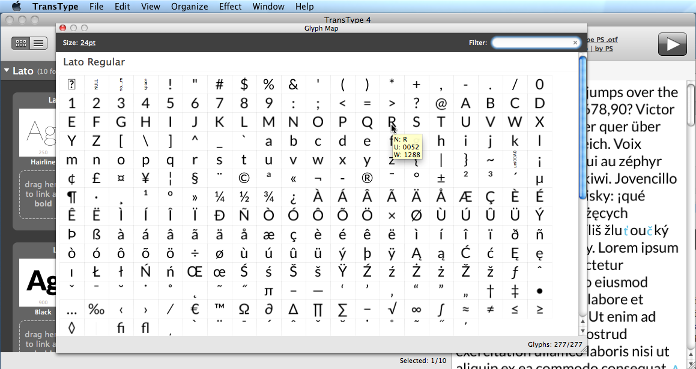
Task: Click the Glyph Map scroll down arrow
Action: coord(583,331)
